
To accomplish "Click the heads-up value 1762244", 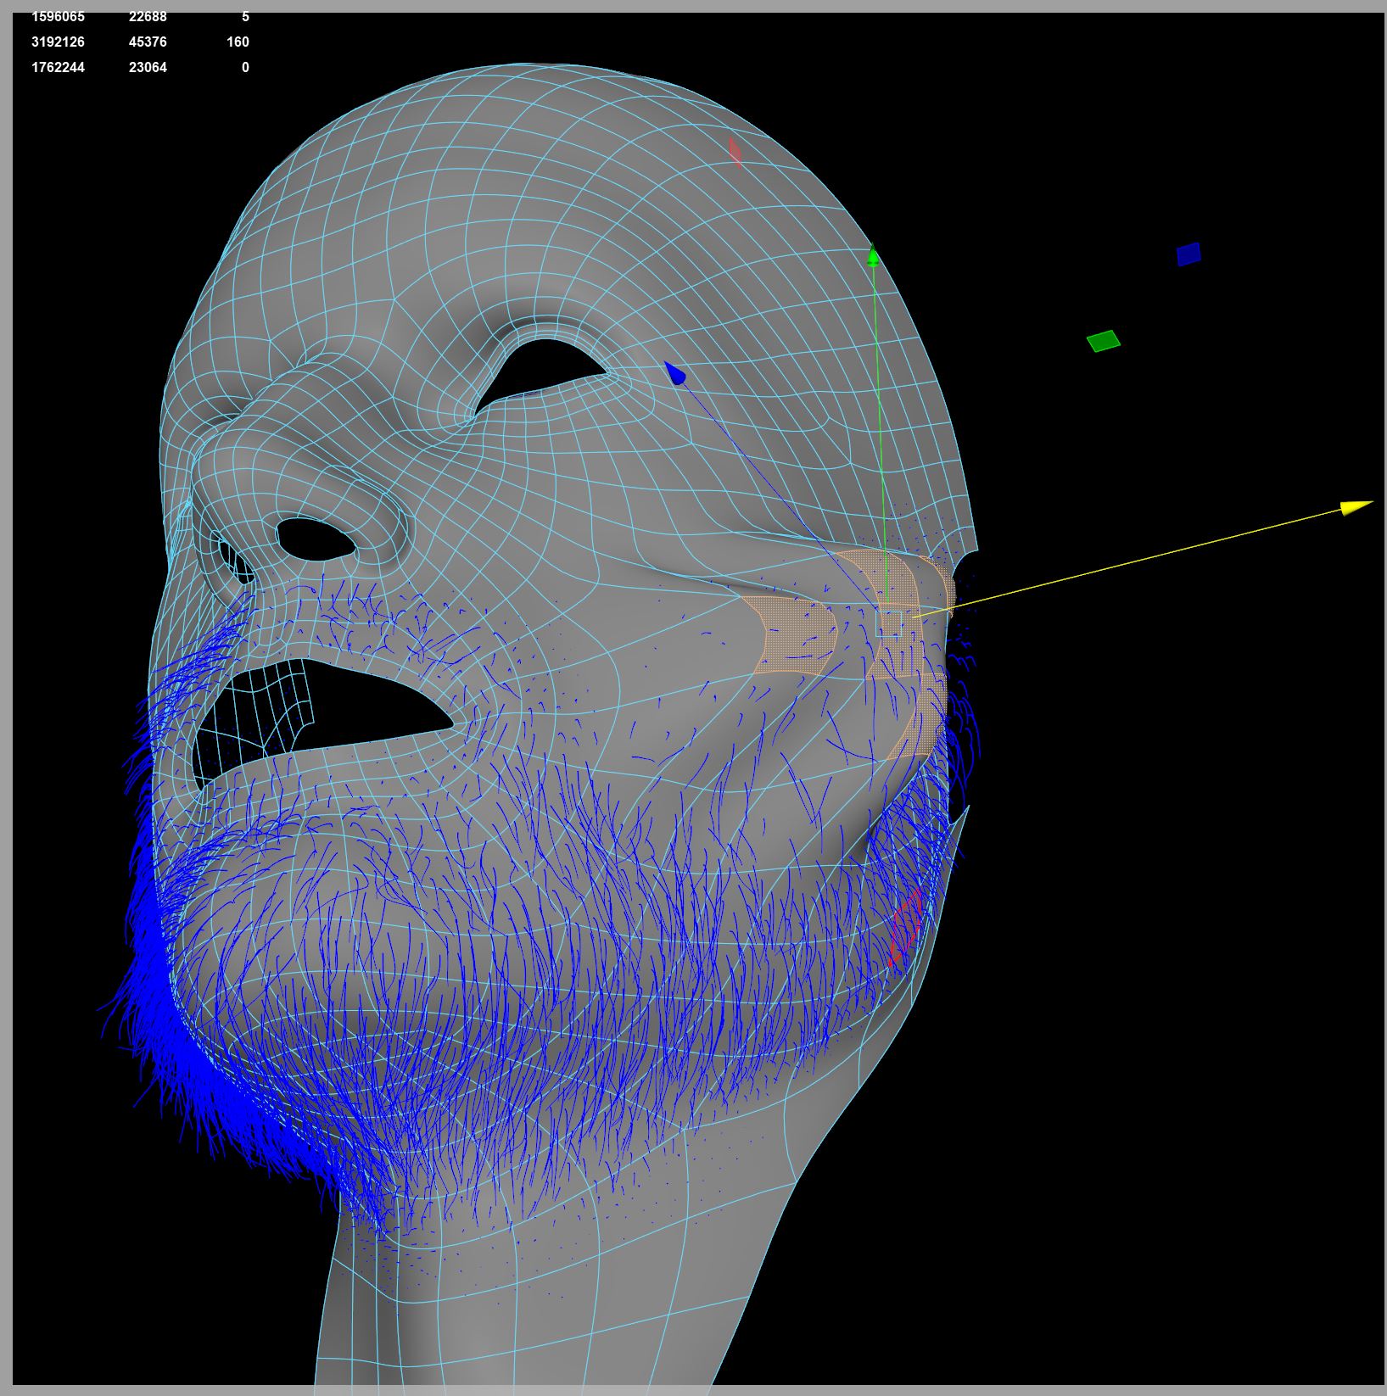I will click(x=58, y=67).
